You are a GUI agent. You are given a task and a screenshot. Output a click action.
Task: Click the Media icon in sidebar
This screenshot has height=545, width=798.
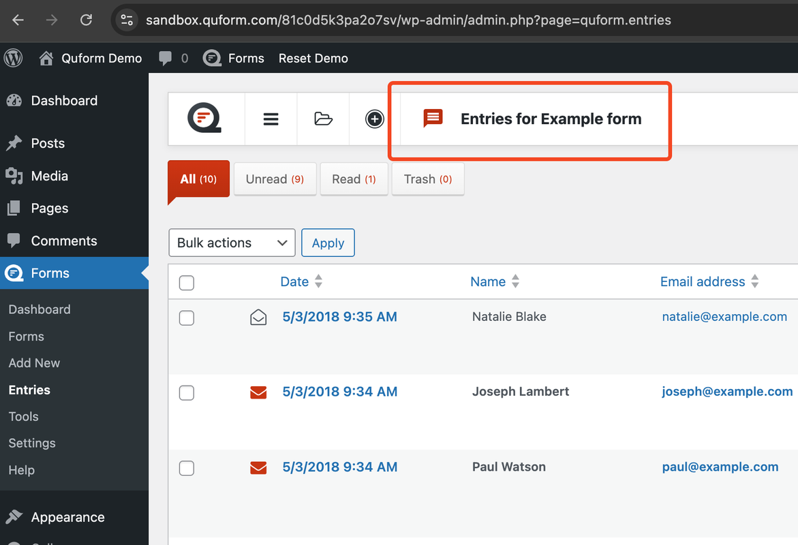[x=14, y=176]
